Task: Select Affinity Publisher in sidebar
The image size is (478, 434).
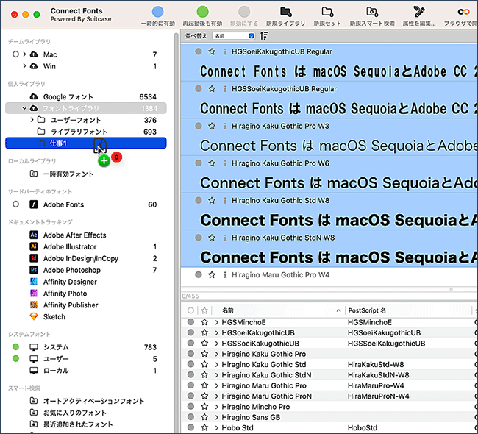Action: click(x=71, y=305)
